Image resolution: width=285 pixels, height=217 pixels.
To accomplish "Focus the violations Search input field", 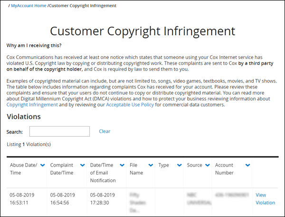I will pyautogui.click(x=59, y=131).
